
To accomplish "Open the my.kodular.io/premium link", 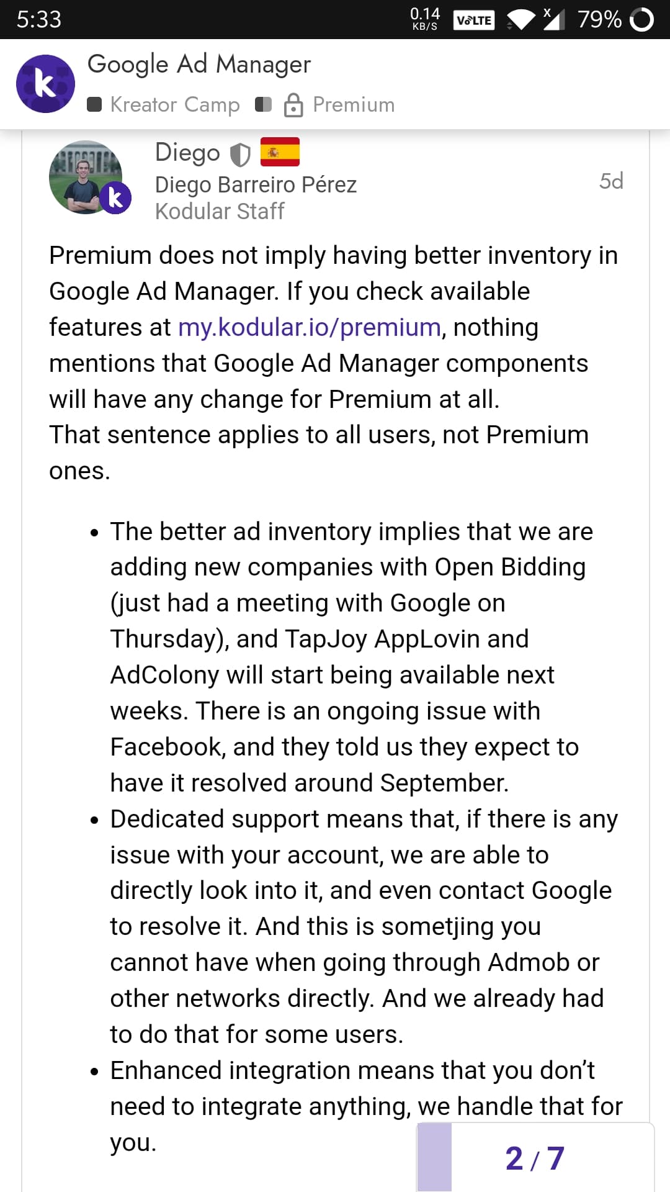I will coord(310,327).
